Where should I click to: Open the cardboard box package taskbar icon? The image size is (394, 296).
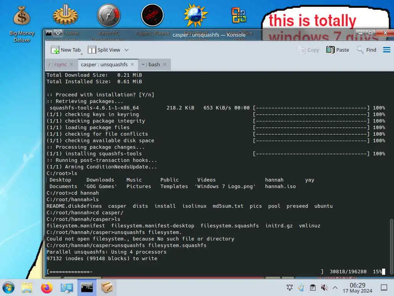point(107,288)
